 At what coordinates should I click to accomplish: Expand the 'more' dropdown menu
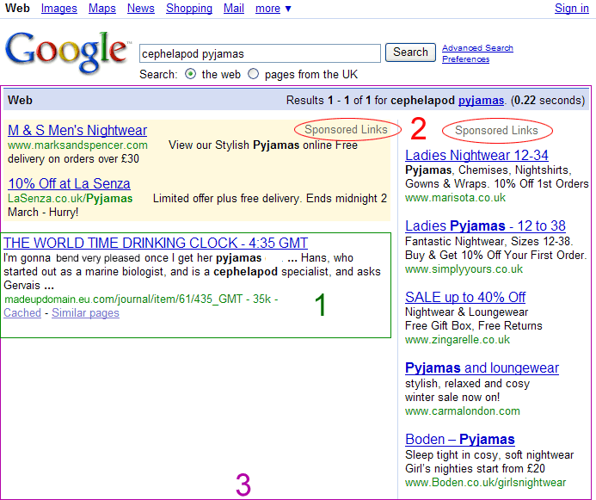273,8
